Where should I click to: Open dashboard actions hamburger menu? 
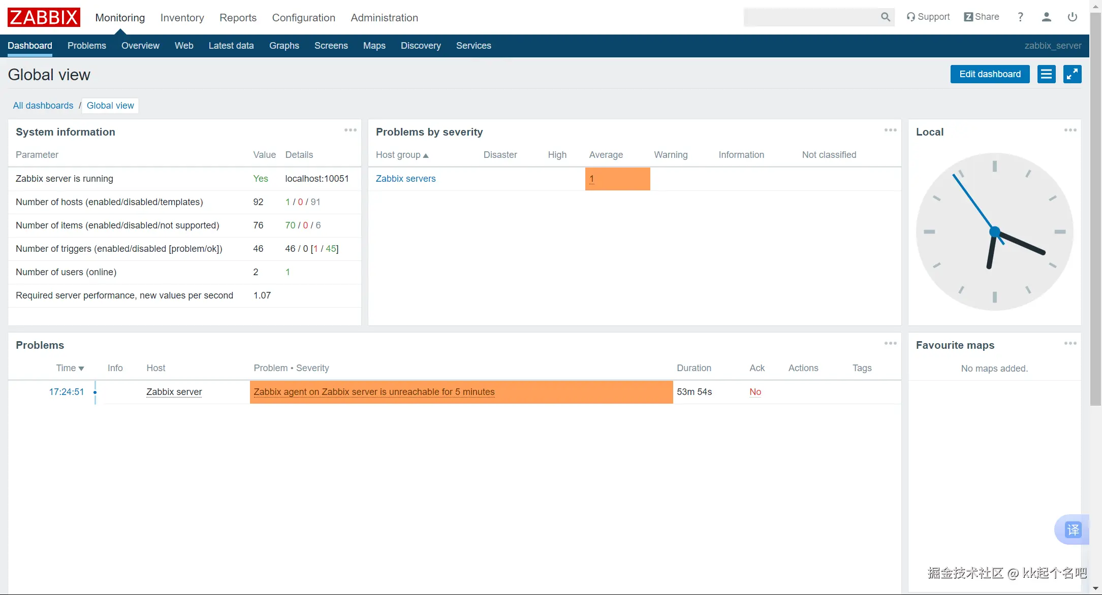pos(1046,74)
